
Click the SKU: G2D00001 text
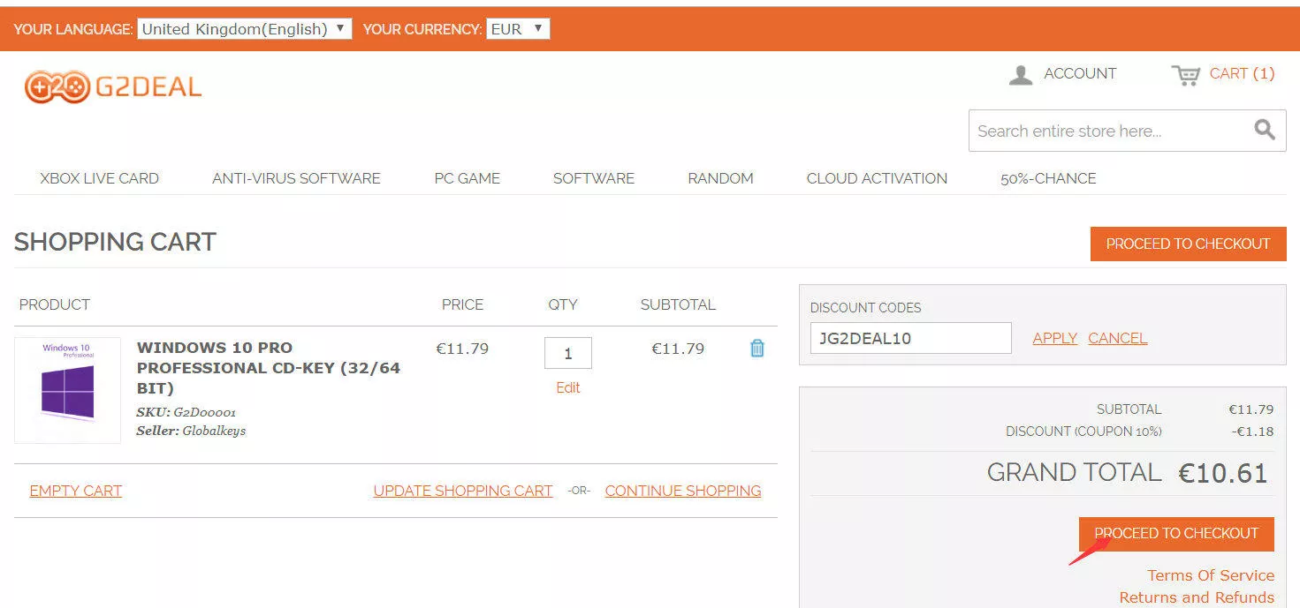[186, 412]
